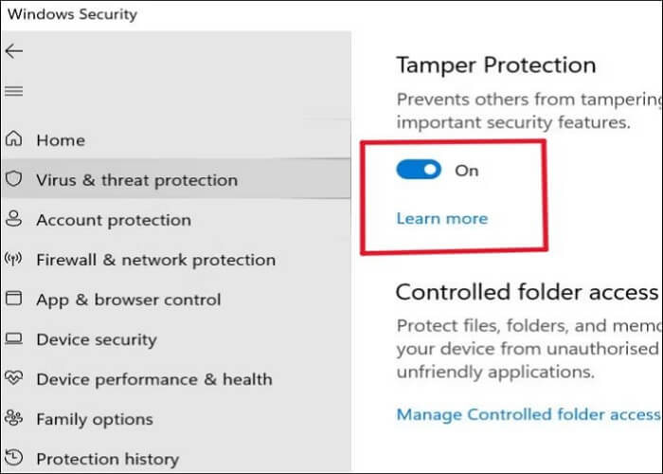Viewport: 663px width, 474px height.
Task: Click the Account protection person icon
Action: coord(14,220)
